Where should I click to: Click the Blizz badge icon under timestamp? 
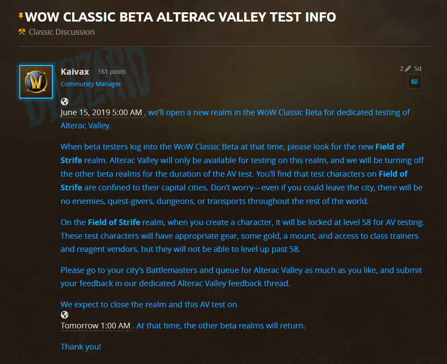coord(415,81)
